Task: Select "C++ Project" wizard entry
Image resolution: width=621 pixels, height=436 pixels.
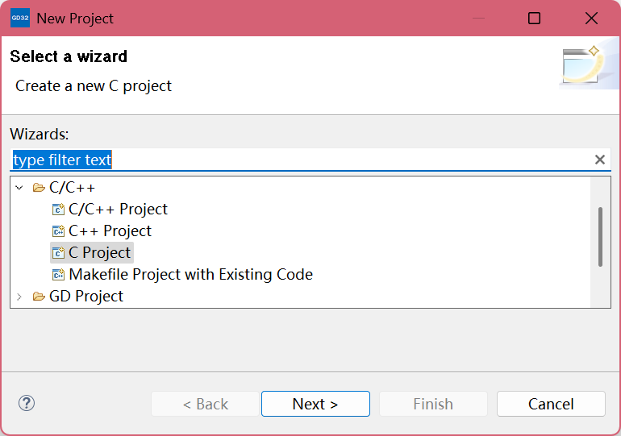Action: (110, 231)
